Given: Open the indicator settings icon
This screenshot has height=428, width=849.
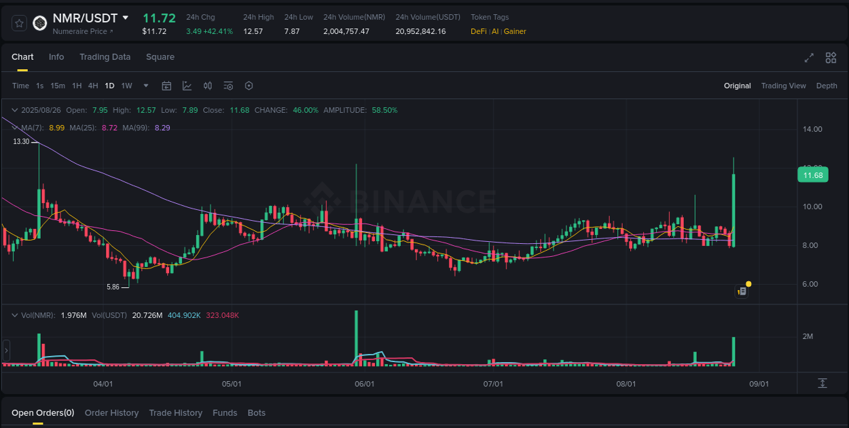Looking at the screenshot, I should pos(228,86).
